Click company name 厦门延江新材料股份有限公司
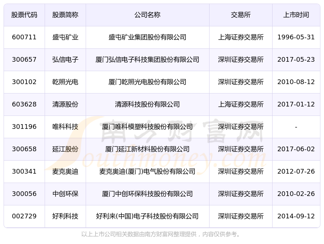Viewport: 324px width, 244px height. tap(147, 149)
